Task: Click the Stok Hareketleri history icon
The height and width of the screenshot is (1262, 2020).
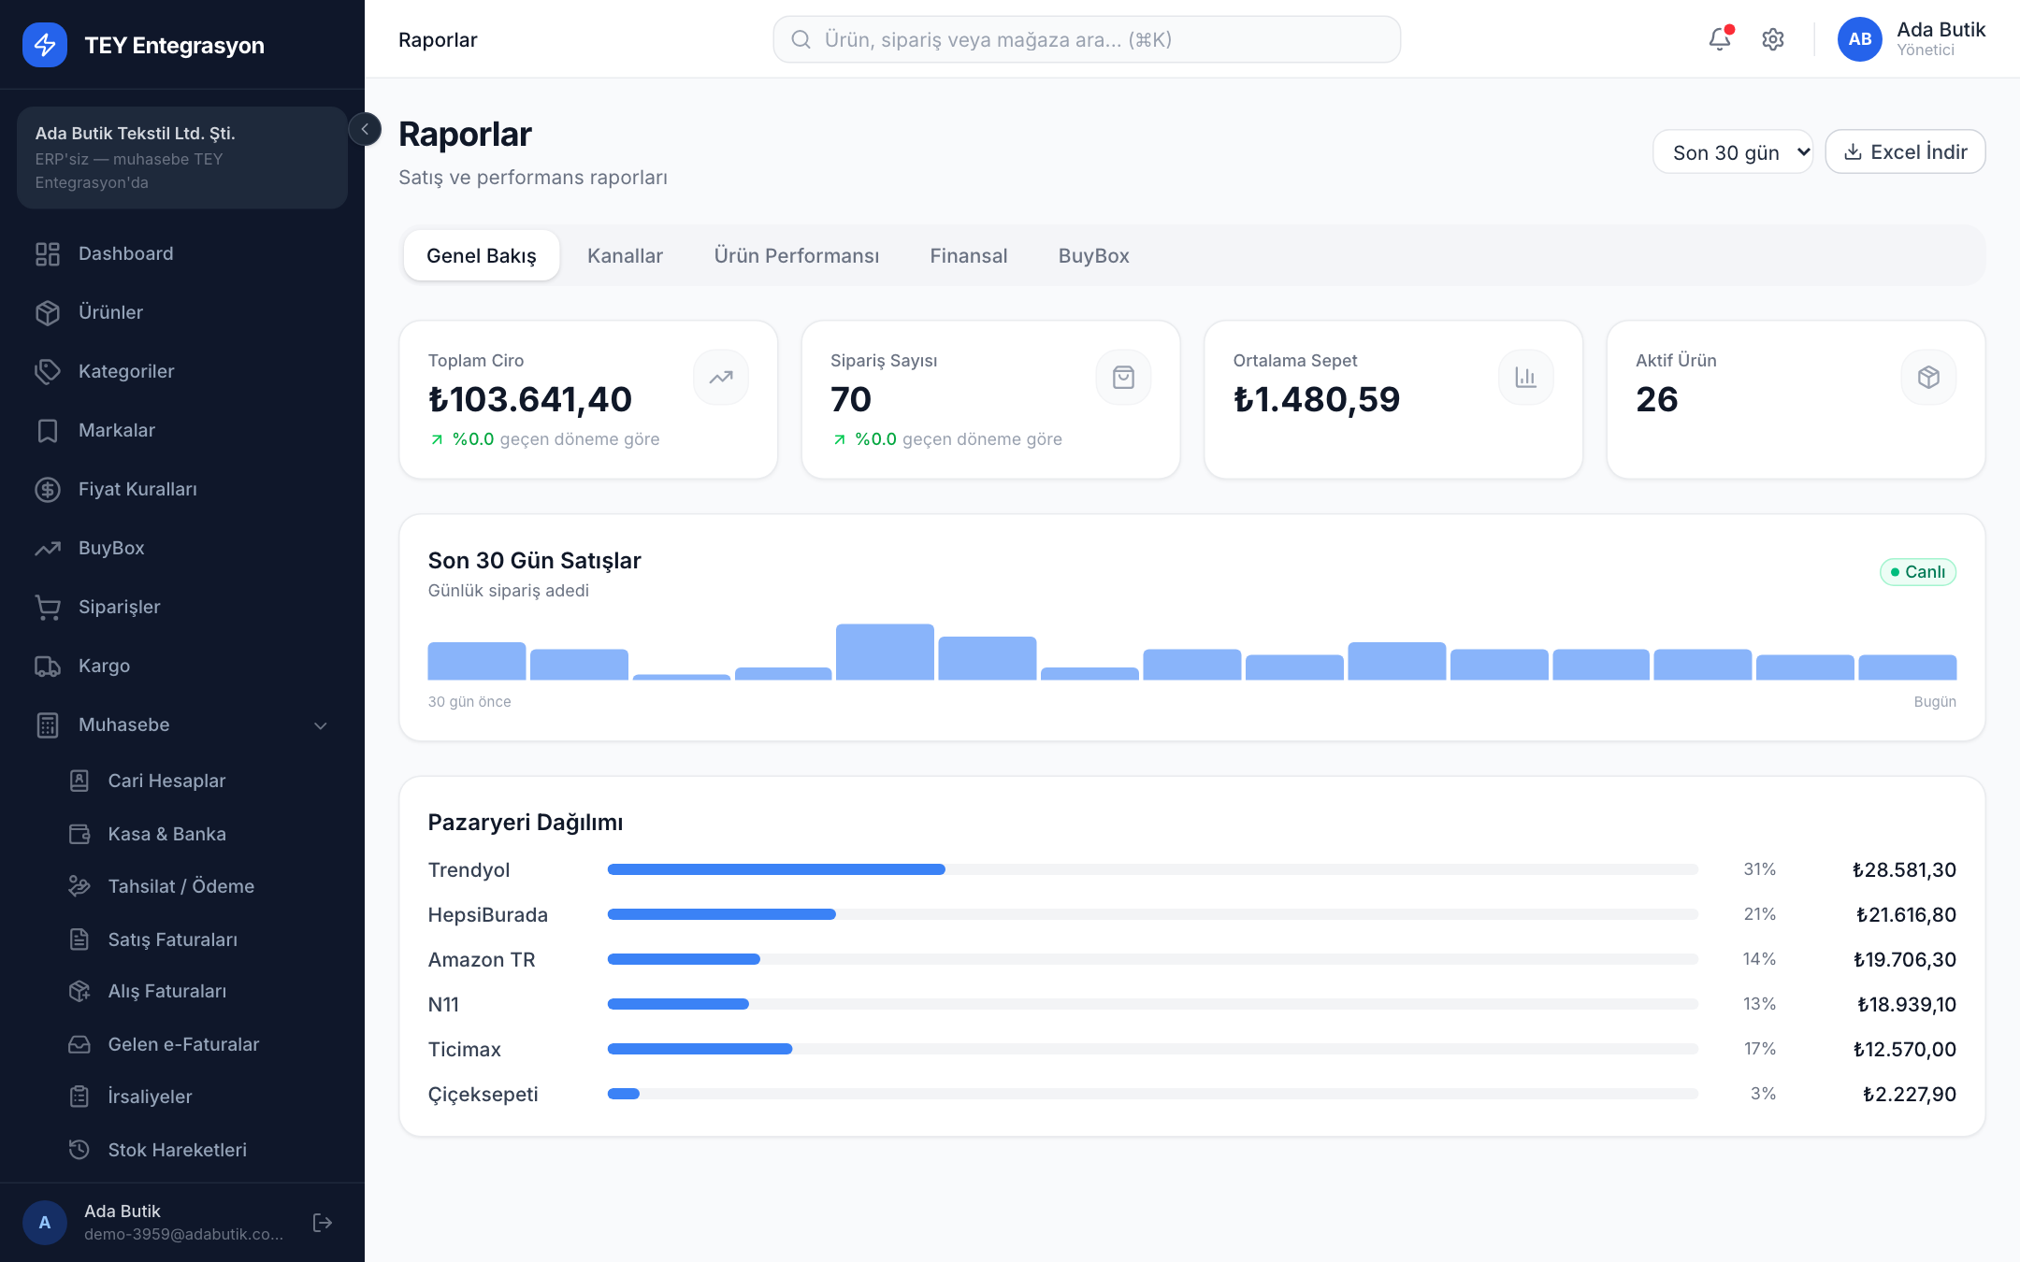Action: click(x=79, y=1150)
